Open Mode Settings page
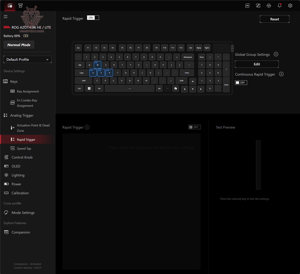This screenshot has width=300, height=274. tap(23, 213)
